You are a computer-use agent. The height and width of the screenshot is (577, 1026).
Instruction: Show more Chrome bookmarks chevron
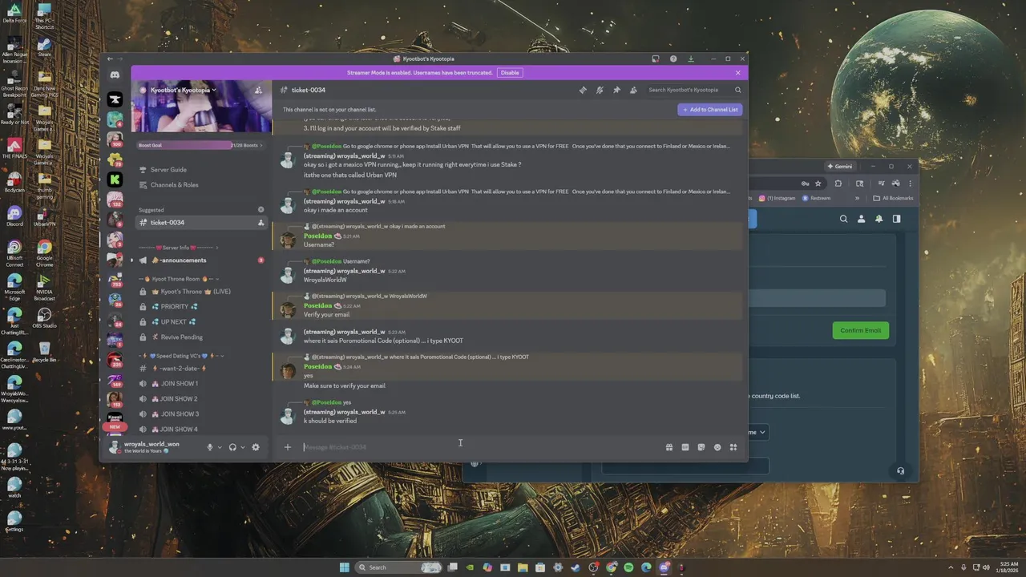pyautogui.click(x=857, y=198)
